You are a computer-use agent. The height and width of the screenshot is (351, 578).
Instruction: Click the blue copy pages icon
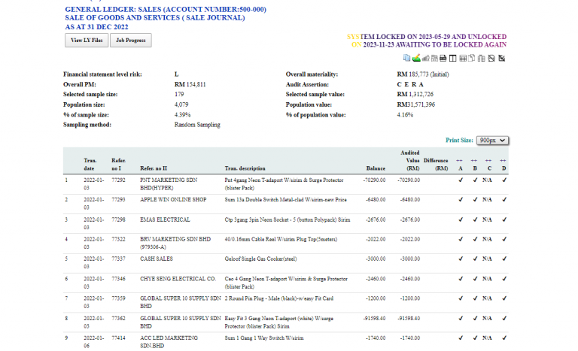point(406,58)
